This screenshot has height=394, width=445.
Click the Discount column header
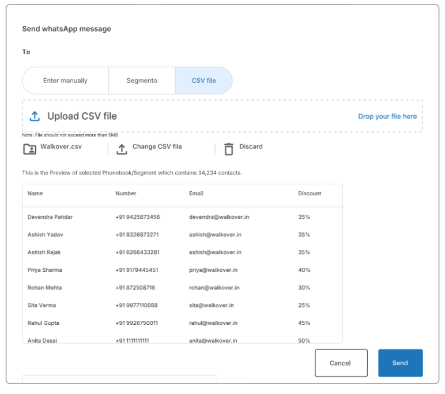(x=310, y=194)
